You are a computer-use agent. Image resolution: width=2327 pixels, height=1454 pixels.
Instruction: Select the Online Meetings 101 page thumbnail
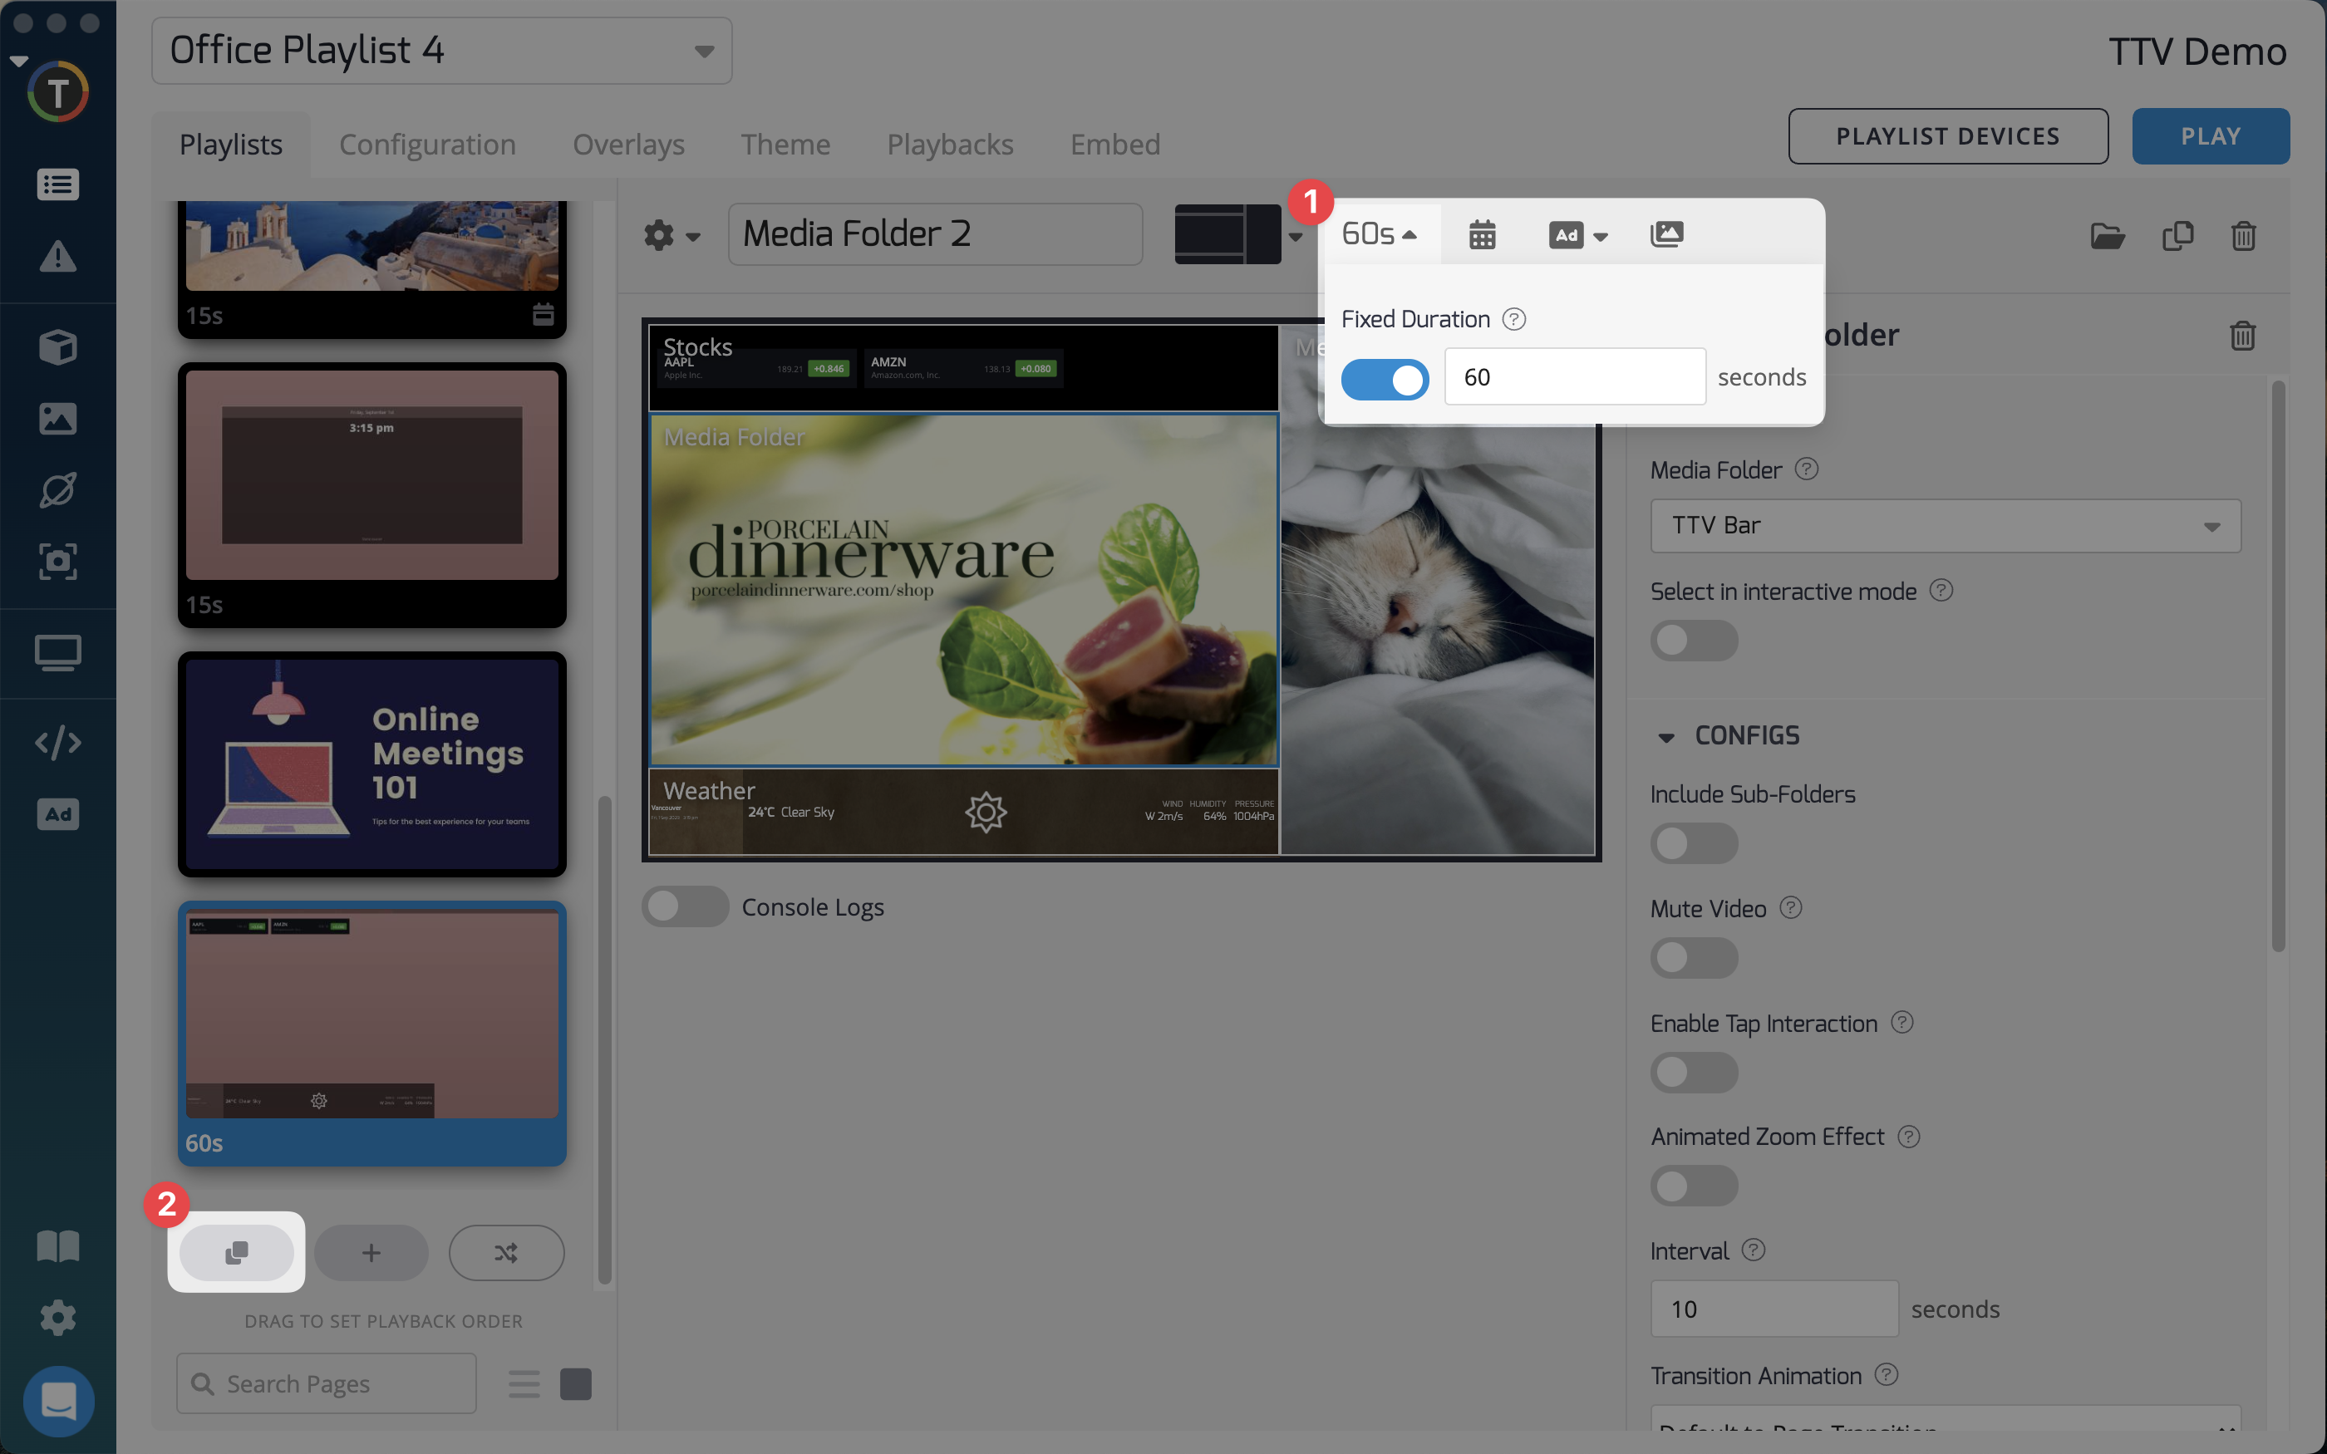click(372, 764)
